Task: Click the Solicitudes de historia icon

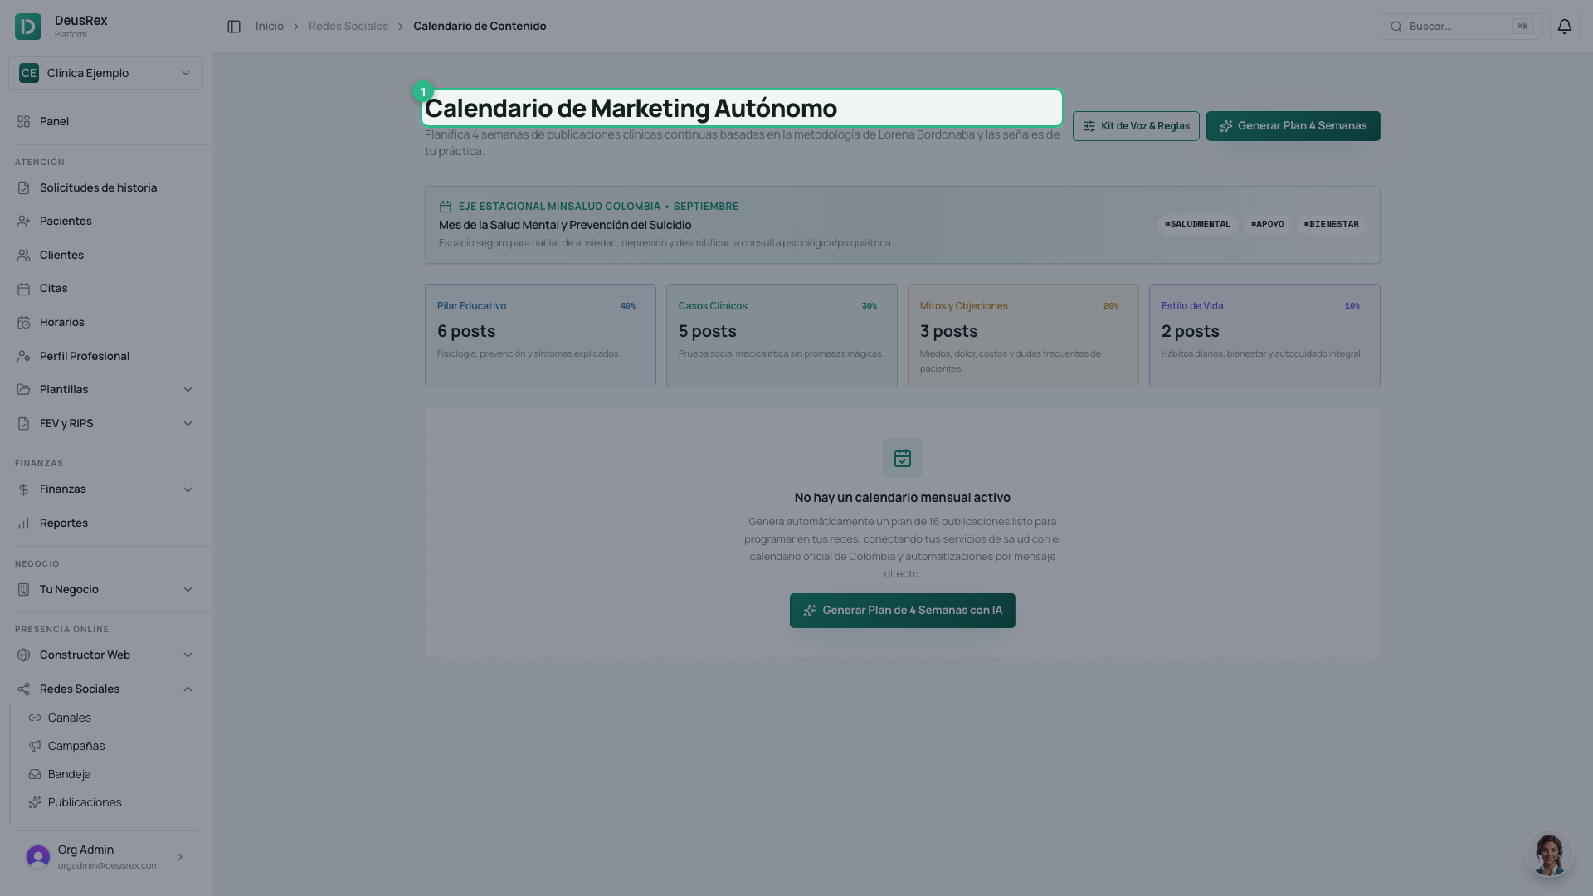Action: point(23,188)
